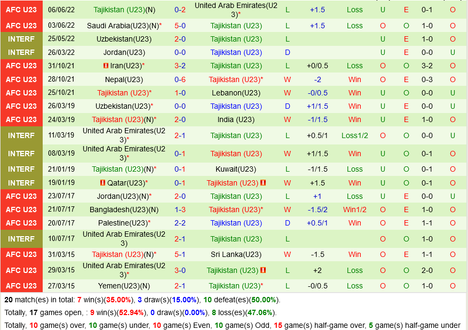468x330 pixels.
Task: Click handicap -1.5/2 in Bangladesh row
Action: 318,210
